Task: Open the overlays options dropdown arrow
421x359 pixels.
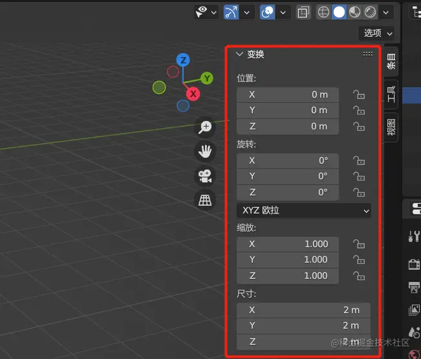Action: click(x=283, y=12)
